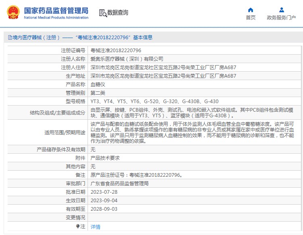
Task: Click the 变更情况 row label
Action: [75, 218]
